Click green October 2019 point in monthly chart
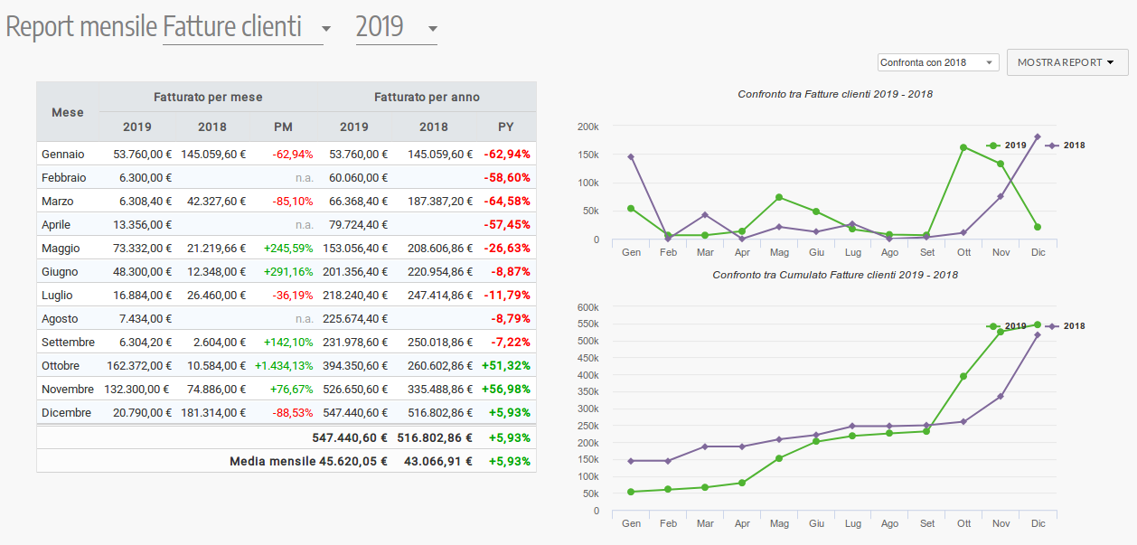Image resolution: width=1137 pixels, height=545 pixels. click(x=963, y=147)
